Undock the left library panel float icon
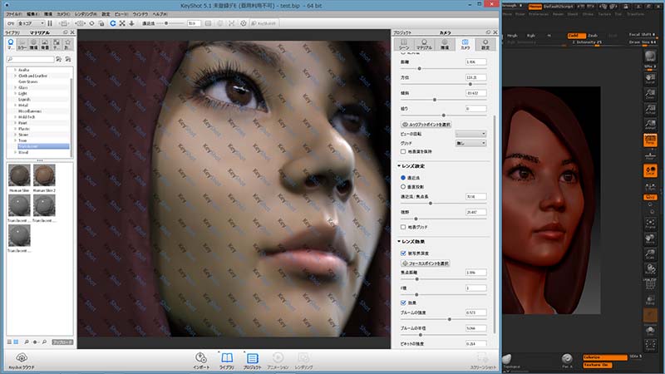Image resolution: width=665 pixels, height=374 pixels. coord(66,32)
